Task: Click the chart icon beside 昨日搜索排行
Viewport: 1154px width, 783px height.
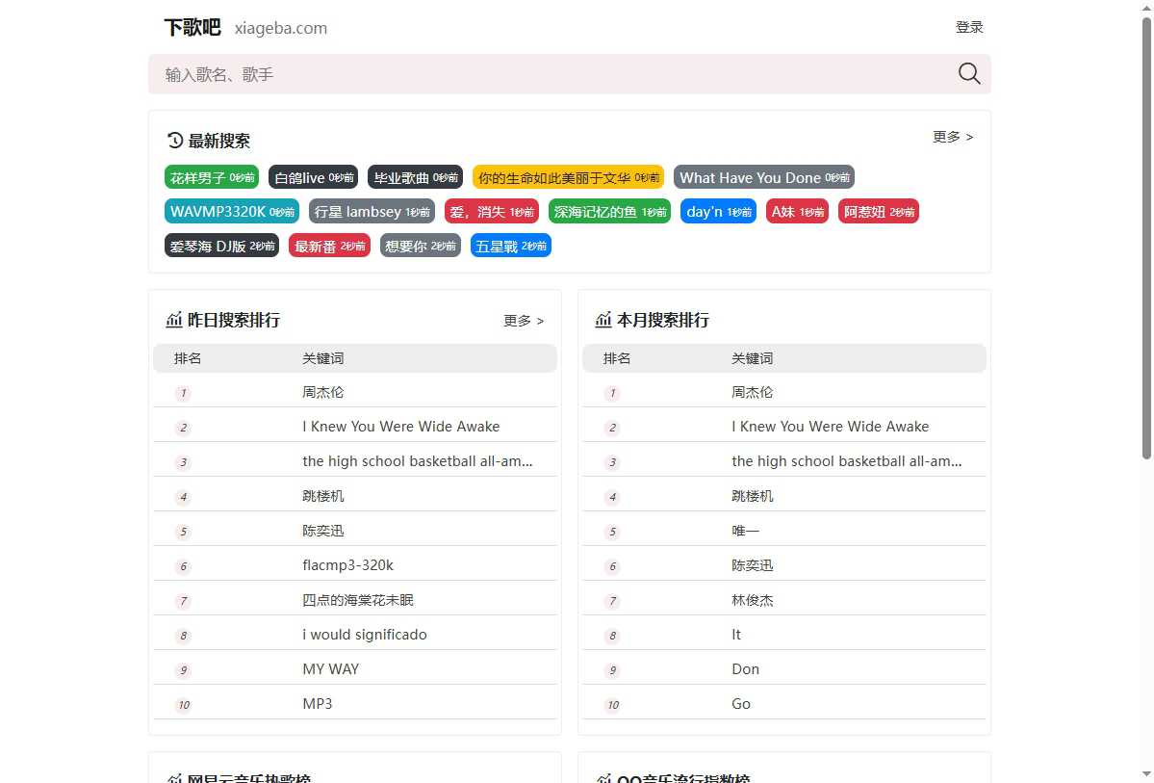Action: pyautogui.click(x=173, y=320)
